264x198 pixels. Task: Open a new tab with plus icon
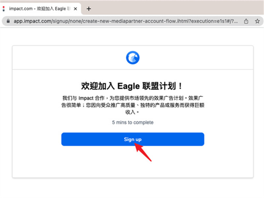[x=89, y=9]
